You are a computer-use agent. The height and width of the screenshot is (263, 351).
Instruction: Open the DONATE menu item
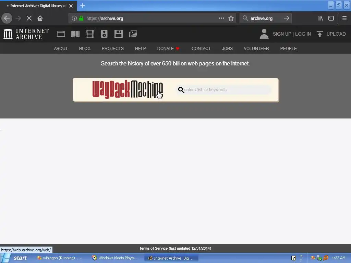coord(168,49)
